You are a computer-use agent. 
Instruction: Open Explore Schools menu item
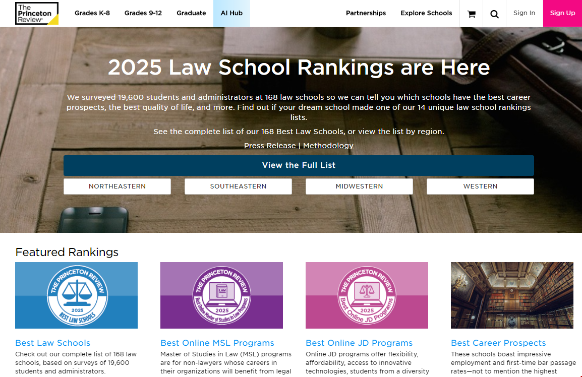point(426,13)
